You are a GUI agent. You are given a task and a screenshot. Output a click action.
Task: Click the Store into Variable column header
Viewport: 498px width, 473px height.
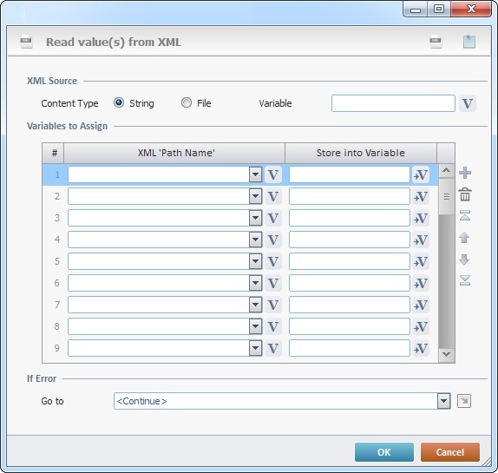pos(361,153)
